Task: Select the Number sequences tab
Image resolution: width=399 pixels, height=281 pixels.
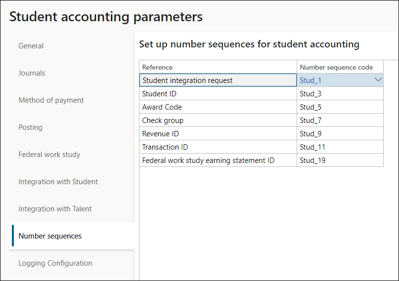Action: tap(50, 236)
